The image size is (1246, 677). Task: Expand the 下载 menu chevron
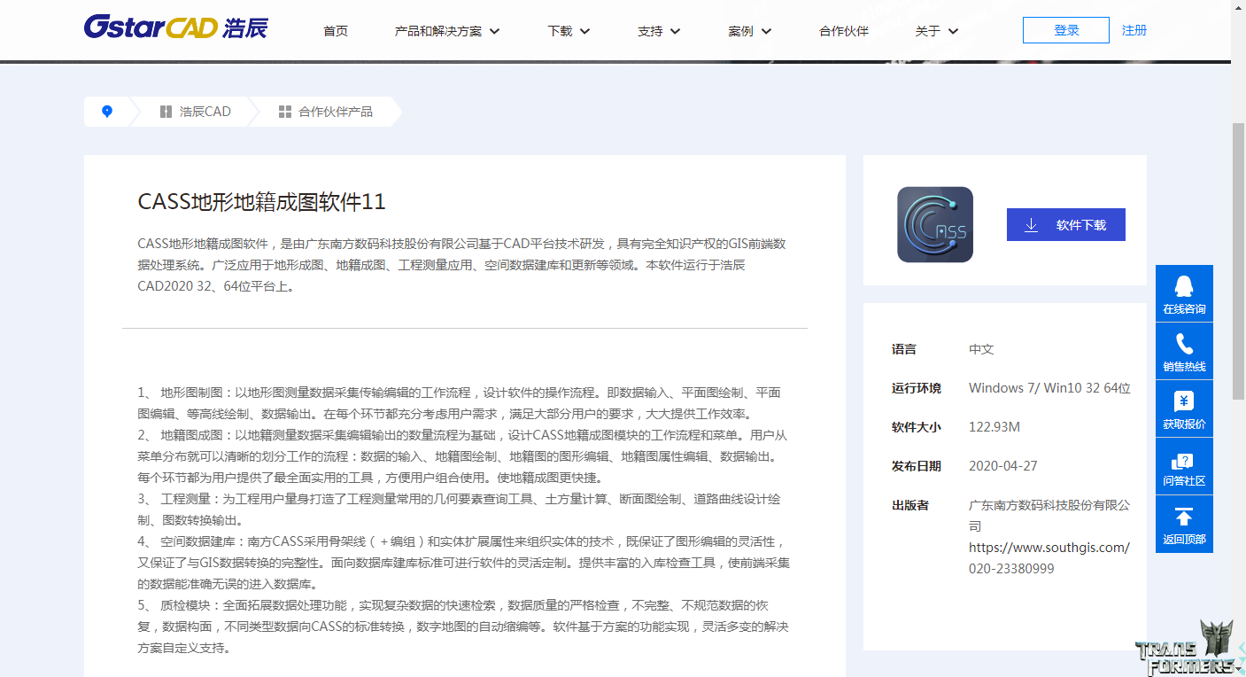click(584, 31)
